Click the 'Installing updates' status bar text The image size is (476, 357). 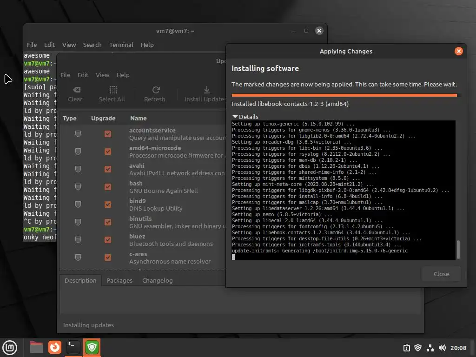[88, 325]
